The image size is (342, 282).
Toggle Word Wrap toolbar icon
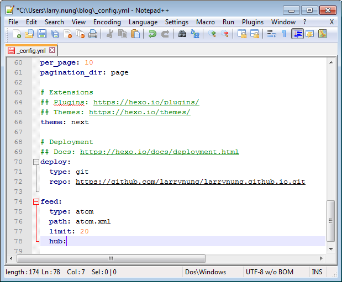tap(271, 34)
